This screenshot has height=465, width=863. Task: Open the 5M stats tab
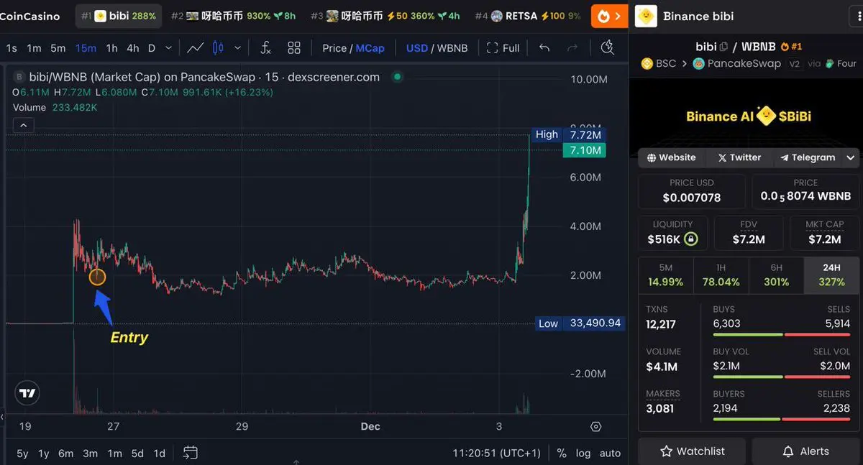click(666, 275)
